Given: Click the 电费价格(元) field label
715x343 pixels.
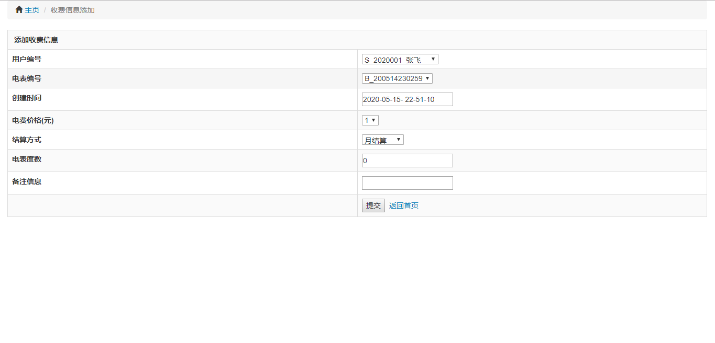Looking at the screenshot, I should [x=33, y=120].
